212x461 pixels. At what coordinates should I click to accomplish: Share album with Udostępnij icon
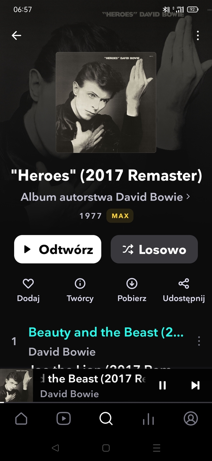point(184,284)
